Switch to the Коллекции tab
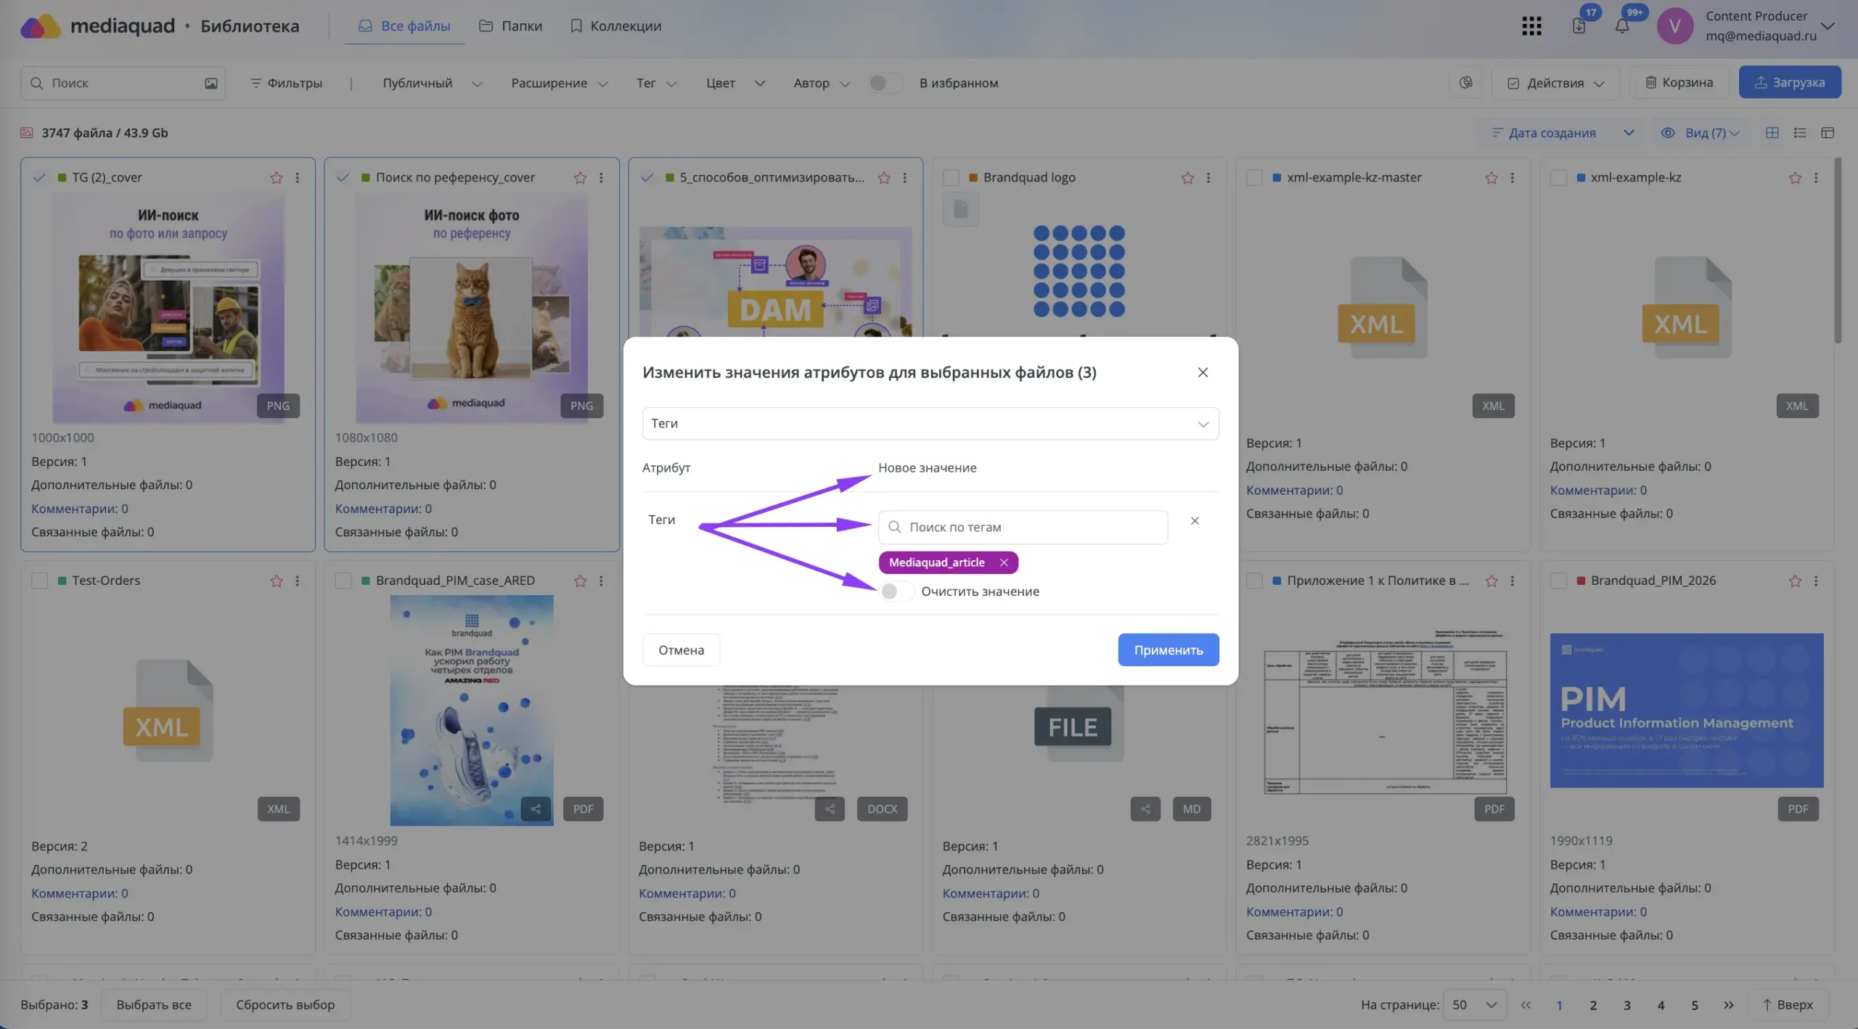Viewport: 1858px width, 1029px height. [615, 26]
